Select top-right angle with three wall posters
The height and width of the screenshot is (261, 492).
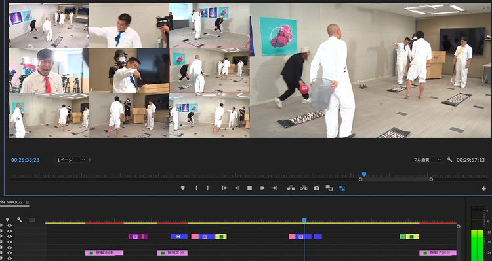[x=210, y=26]
